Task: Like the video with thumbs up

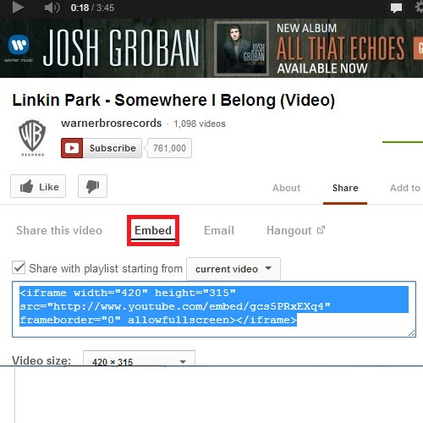Action: tap(38, 186)
